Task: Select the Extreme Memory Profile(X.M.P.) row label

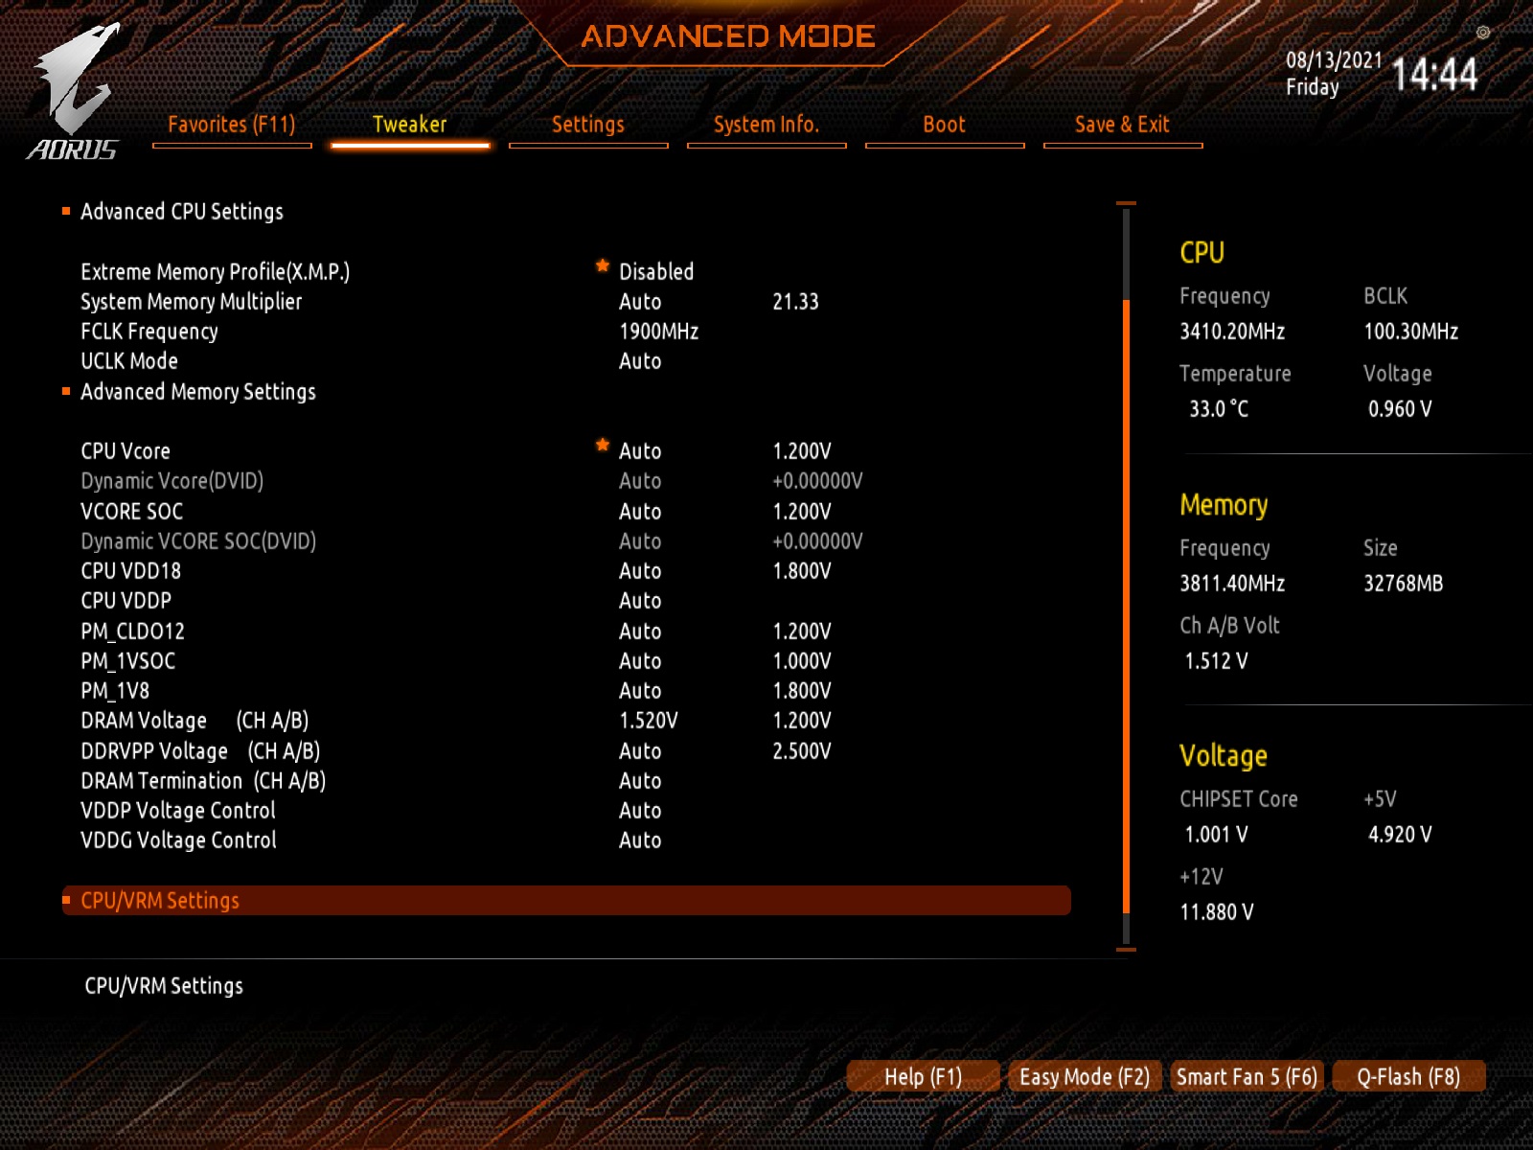Action: coord(216,271)
